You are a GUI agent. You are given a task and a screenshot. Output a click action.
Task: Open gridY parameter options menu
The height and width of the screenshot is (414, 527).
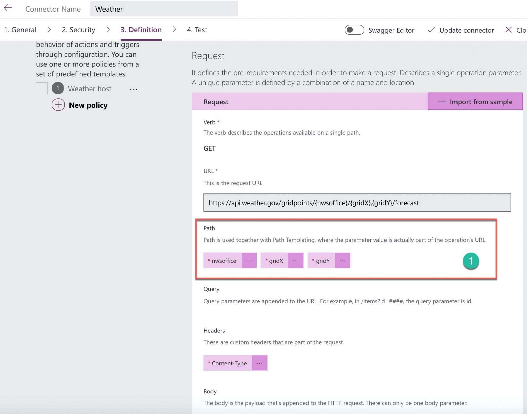342,261
